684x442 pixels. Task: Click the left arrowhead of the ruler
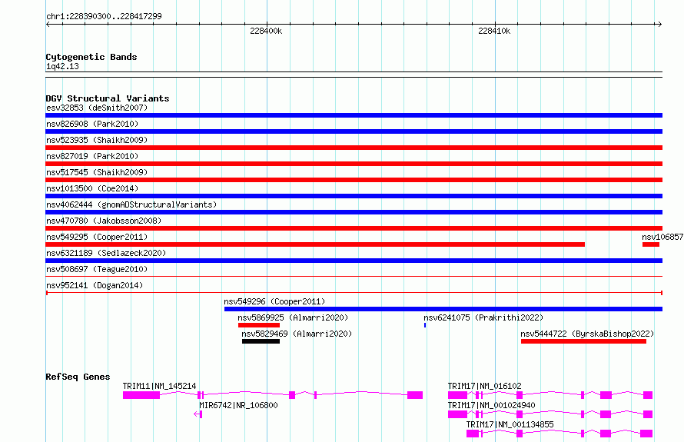(x=48, y=24)
